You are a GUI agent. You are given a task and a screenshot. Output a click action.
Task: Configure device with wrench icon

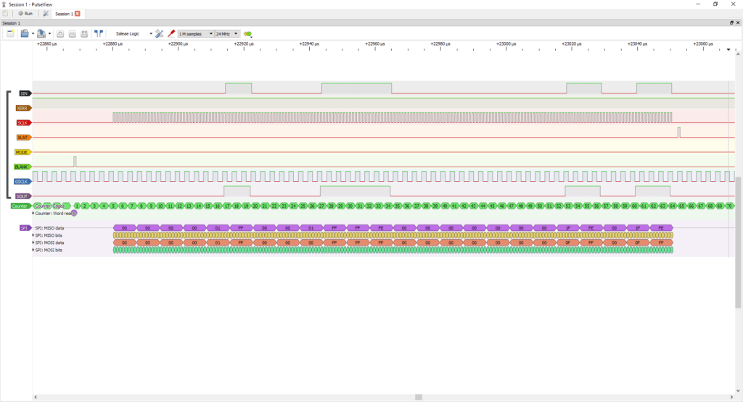[x=160, y=34]
